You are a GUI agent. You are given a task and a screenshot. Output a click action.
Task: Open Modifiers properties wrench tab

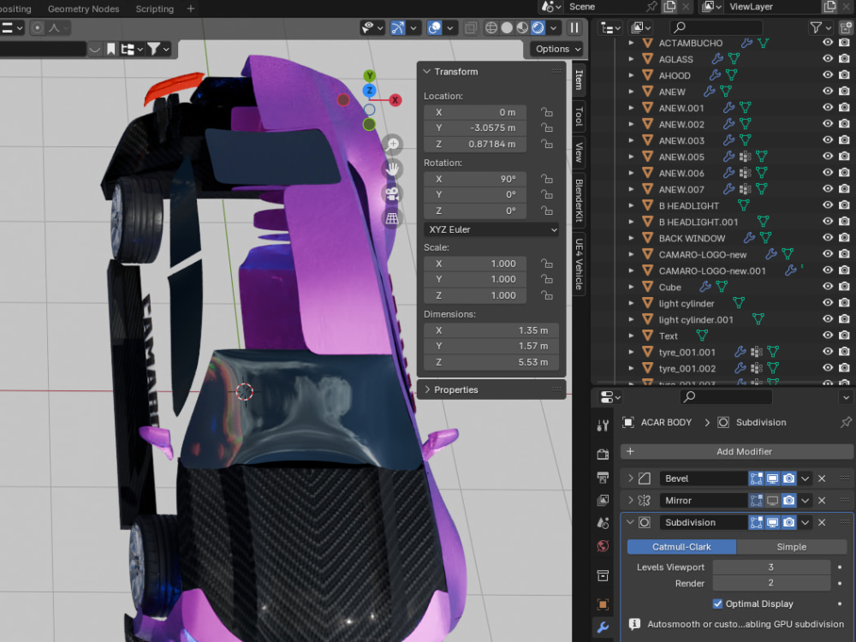(x=603, y=627)
